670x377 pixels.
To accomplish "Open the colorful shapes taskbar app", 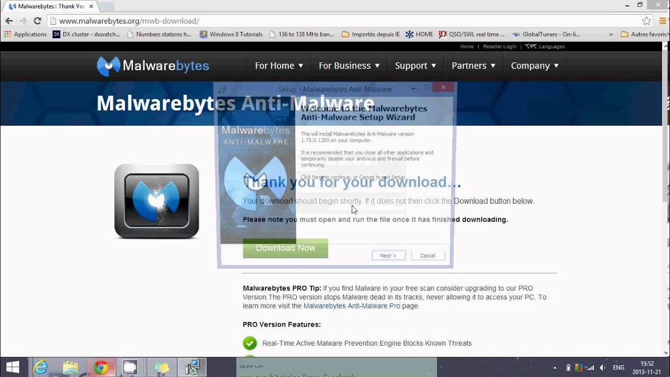I will pos(162,367).
